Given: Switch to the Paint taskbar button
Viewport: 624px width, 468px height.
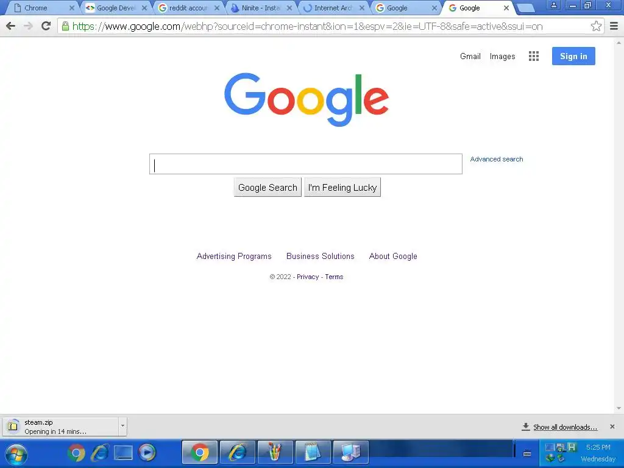Looking at the screenshot, I should 275,452.
